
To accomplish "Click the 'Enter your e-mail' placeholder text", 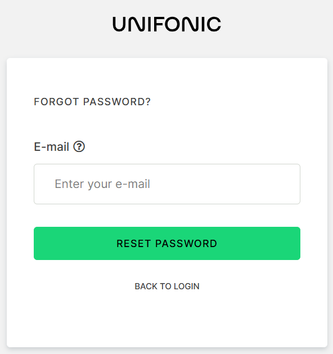I will point(102,184).
